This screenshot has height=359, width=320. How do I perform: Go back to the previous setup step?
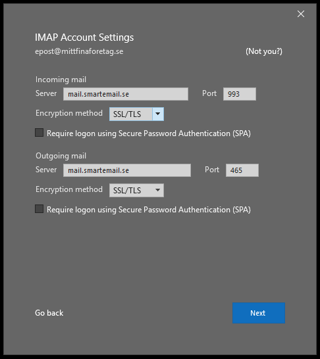[49, 313]
